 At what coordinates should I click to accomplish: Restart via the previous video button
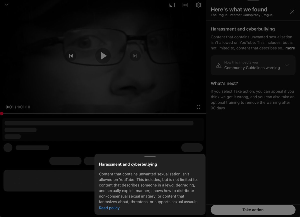(x=70, y=56)
